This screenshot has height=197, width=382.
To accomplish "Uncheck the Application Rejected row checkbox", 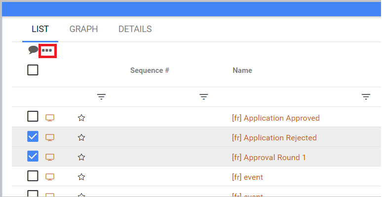I will click(33, 136).
